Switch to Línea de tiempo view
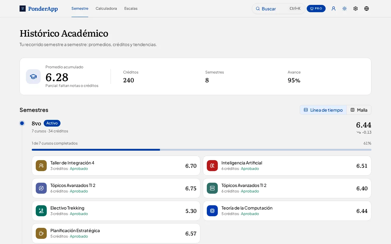The image size is (391, 244). 323,110
